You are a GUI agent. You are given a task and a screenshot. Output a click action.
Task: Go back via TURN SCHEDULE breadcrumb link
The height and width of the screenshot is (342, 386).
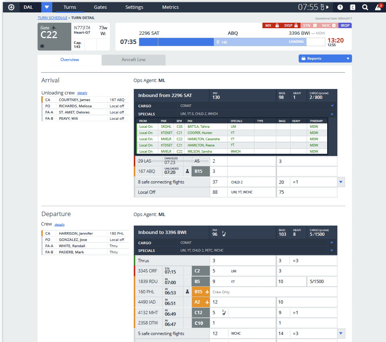click(52, 18)
